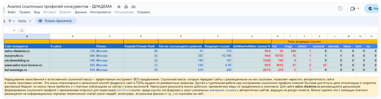Open version history clock icon
Screen dimensions: 381x99
coord(340,9)
